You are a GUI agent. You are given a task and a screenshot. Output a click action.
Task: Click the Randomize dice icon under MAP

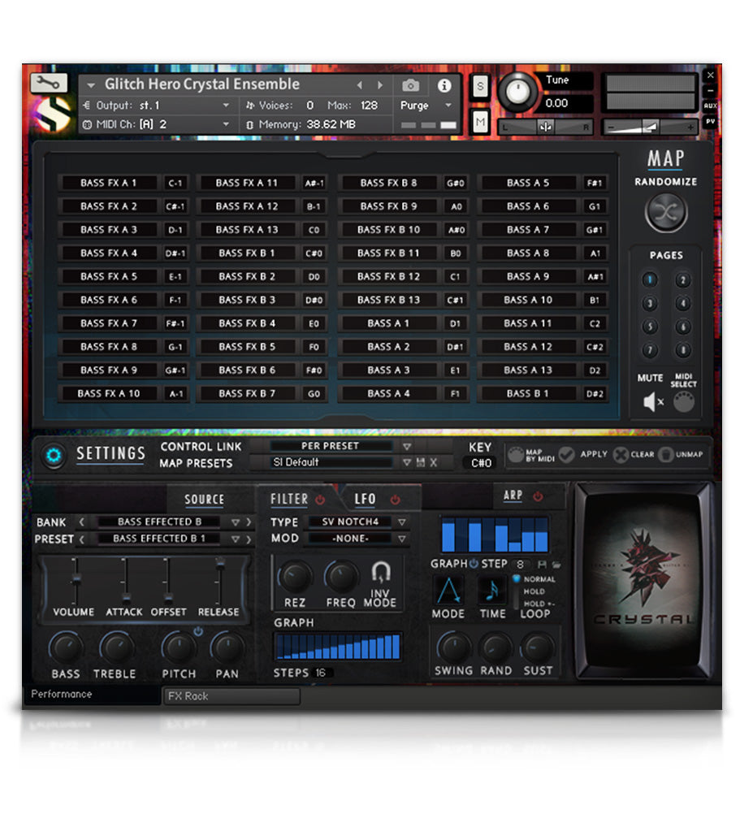(665, 213)
